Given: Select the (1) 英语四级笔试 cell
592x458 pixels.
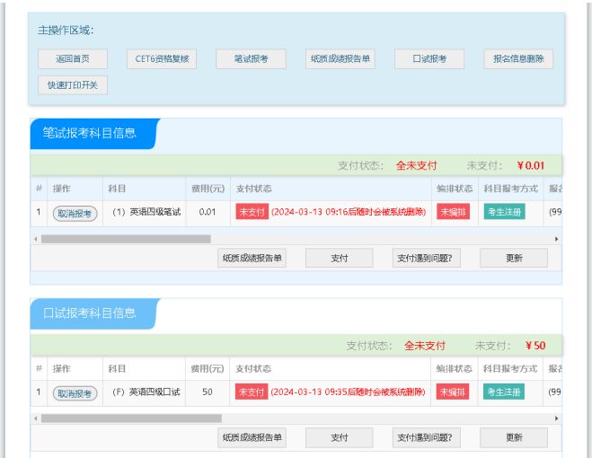Looking at the screenshot, I should [x=146, y=212].
